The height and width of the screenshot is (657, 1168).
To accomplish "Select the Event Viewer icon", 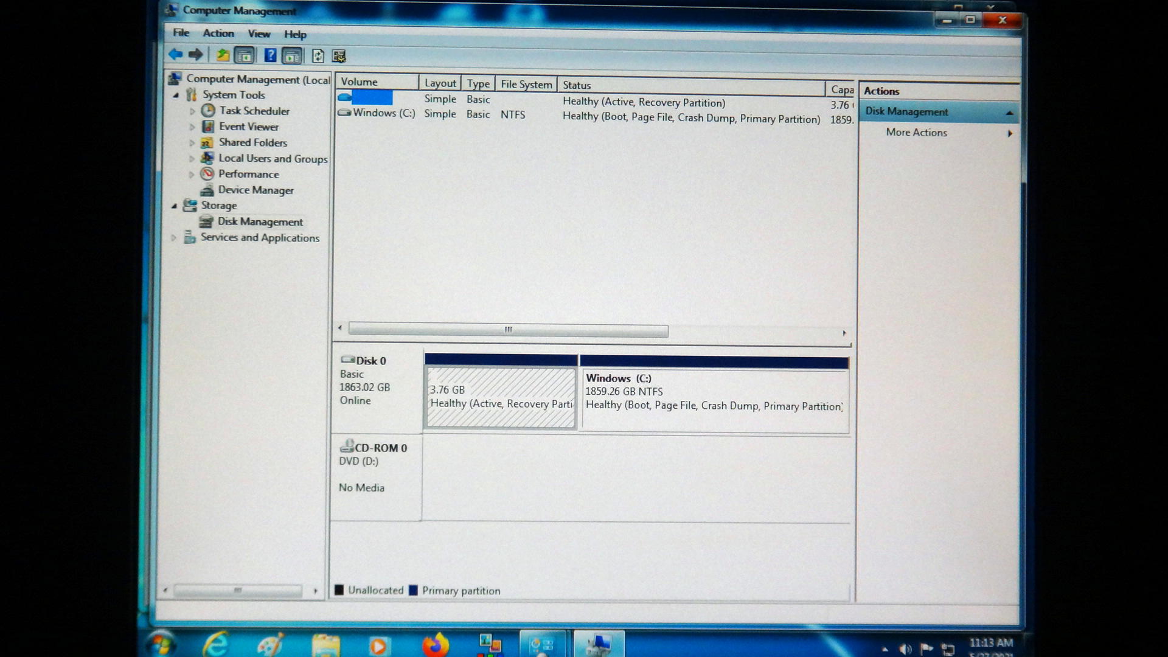I will [x=208, y=126].
